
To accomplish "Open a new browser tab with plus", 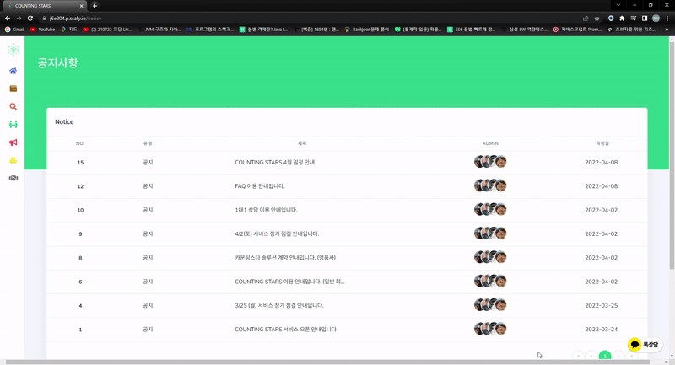I will (x=94, y=6).
